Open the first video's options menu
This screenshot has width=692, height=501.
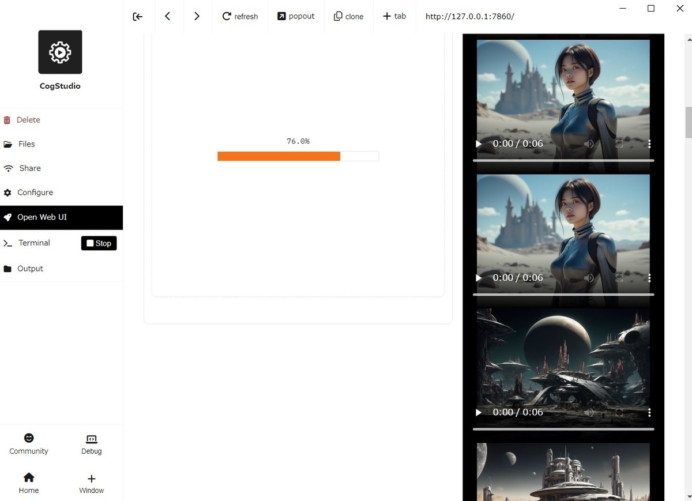click(649, 144)
